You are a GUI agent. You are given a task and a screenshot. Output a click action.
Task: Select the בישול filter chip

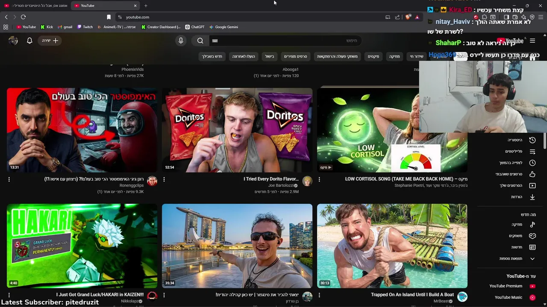270,56
